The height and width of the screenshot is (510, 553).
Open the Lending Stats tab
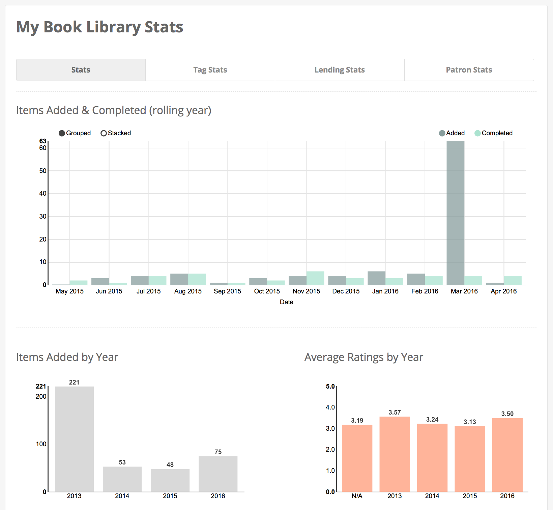[x=340, y=70]
